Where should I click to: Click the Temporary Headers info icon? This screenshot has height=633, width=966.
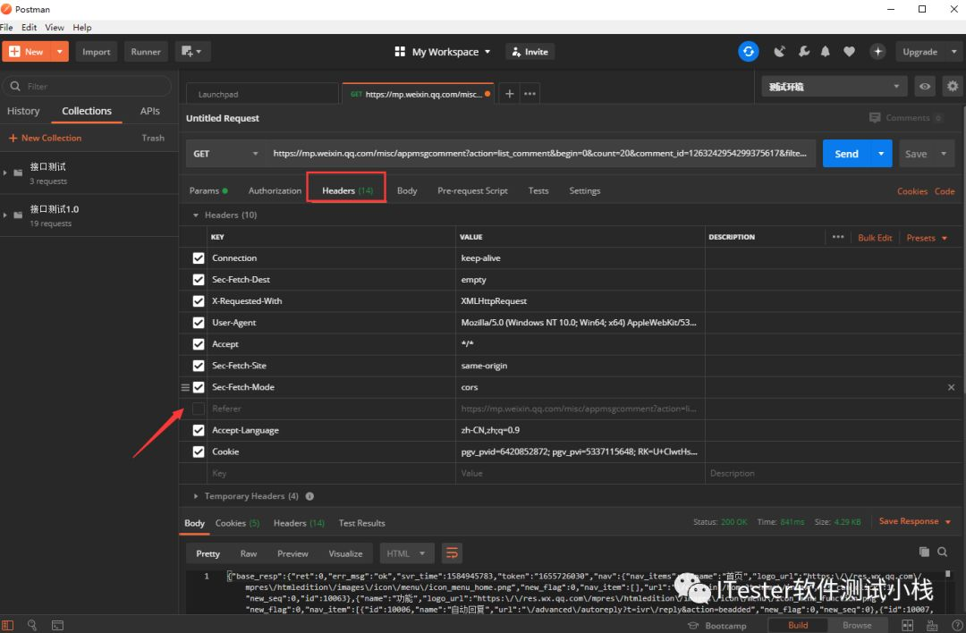coord(309,496)
